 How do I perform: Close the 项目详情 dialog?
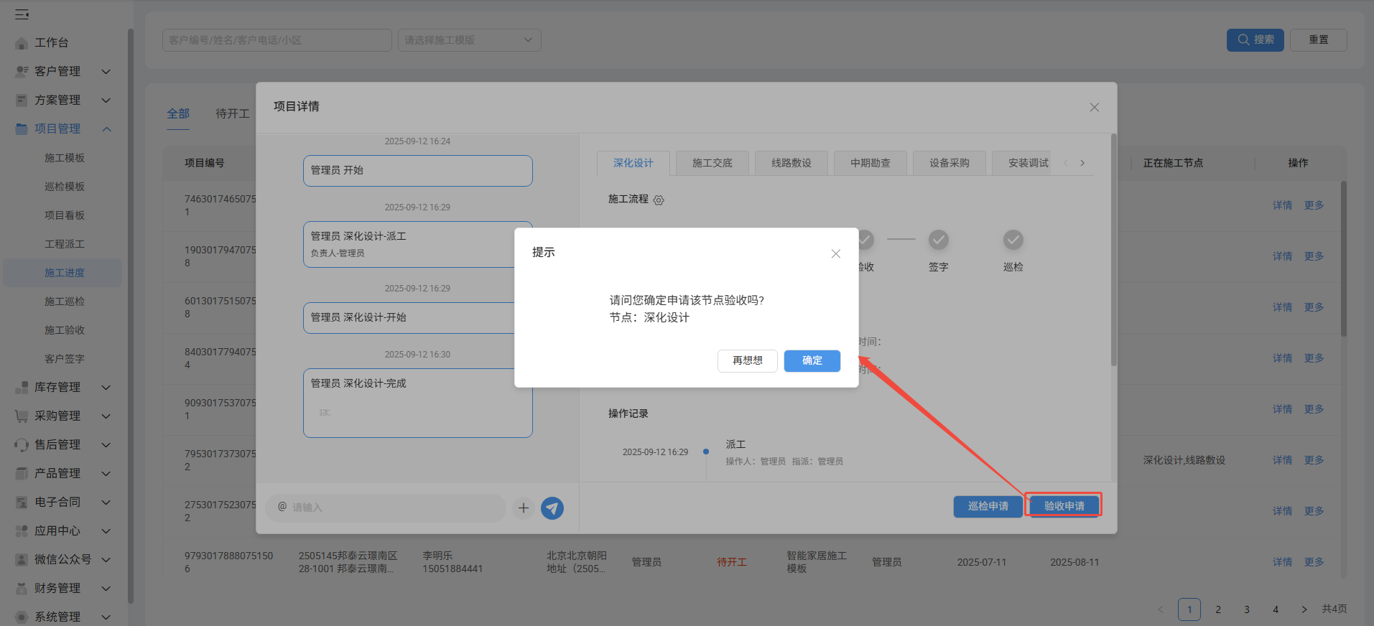[x=1094, y=107]
